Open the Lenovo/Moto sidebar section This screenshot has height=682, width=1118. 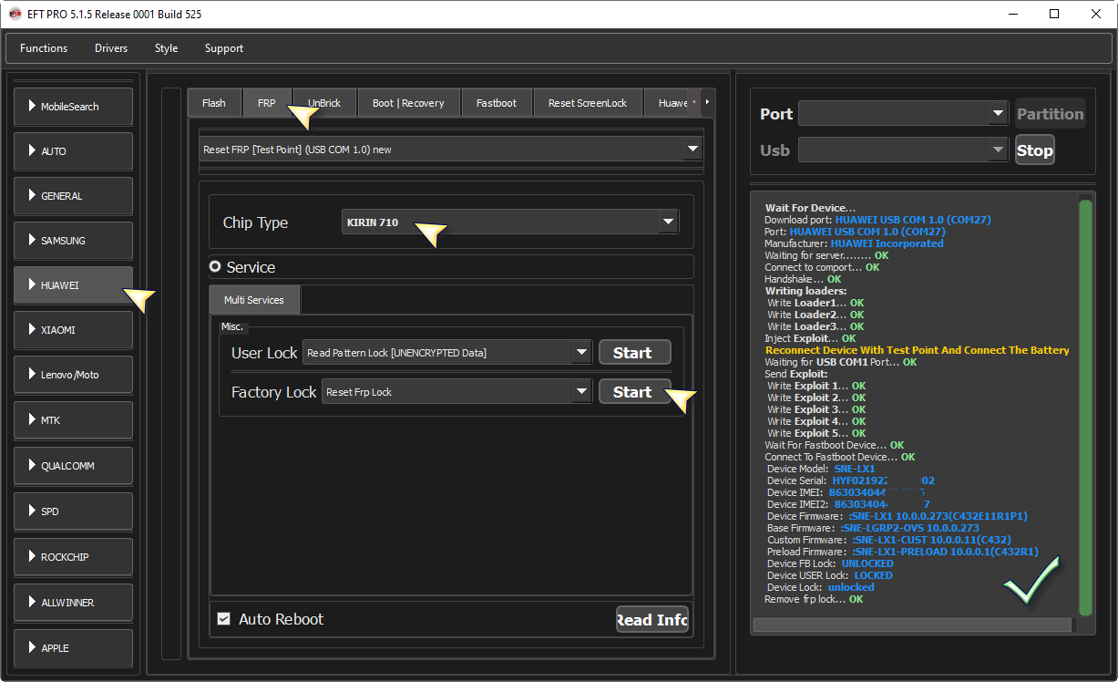[x=74, y=375]
